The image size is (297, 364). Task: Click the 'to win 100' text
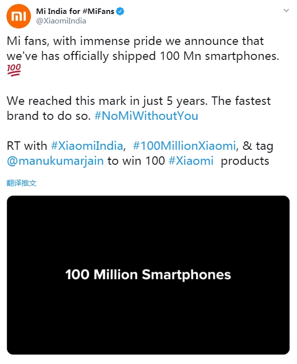point(136,161)
